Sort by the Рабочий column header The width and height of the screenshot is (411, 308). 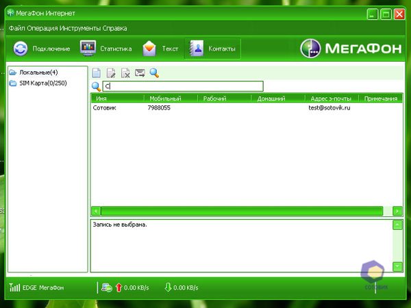coord(225,99)
